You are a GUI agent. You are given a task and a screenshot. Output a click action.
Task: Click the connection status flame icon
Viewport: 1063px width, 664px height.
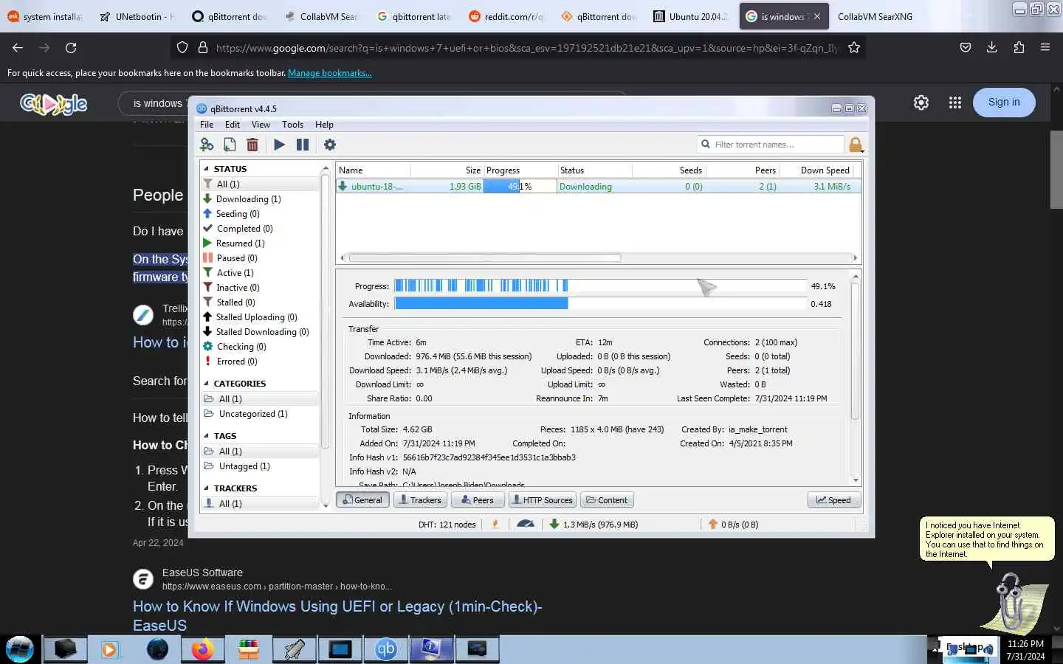[x=495, y=525]
